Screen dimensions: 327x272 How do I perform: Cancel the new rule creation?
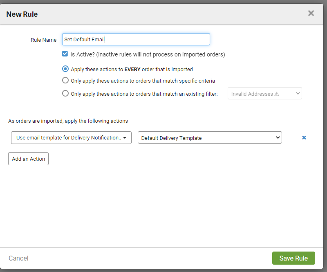coord(18,258)
